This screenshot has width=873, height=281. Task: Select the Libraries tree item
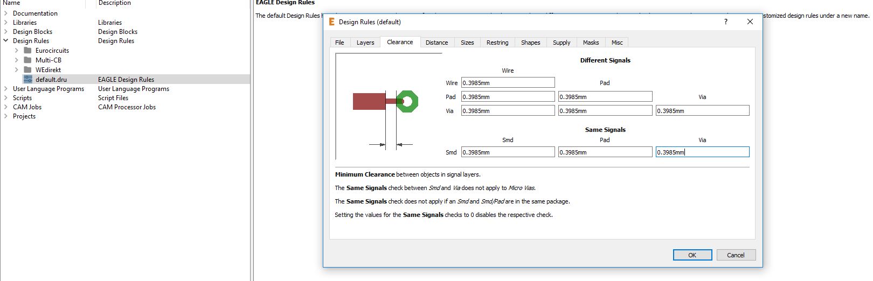25,22
